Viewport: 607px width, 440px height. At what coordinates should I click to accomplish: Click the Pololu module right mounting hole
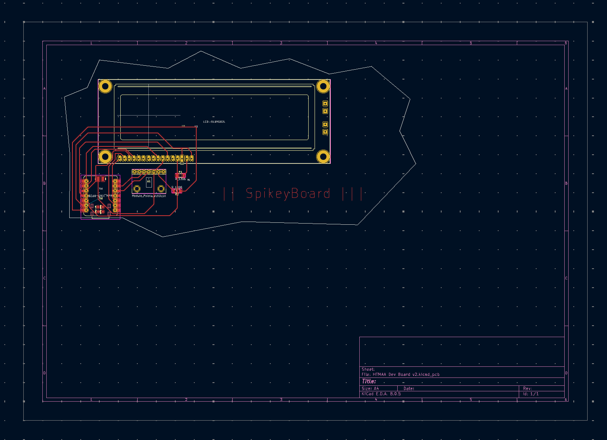pyautogui.click(x=161, y=189)
